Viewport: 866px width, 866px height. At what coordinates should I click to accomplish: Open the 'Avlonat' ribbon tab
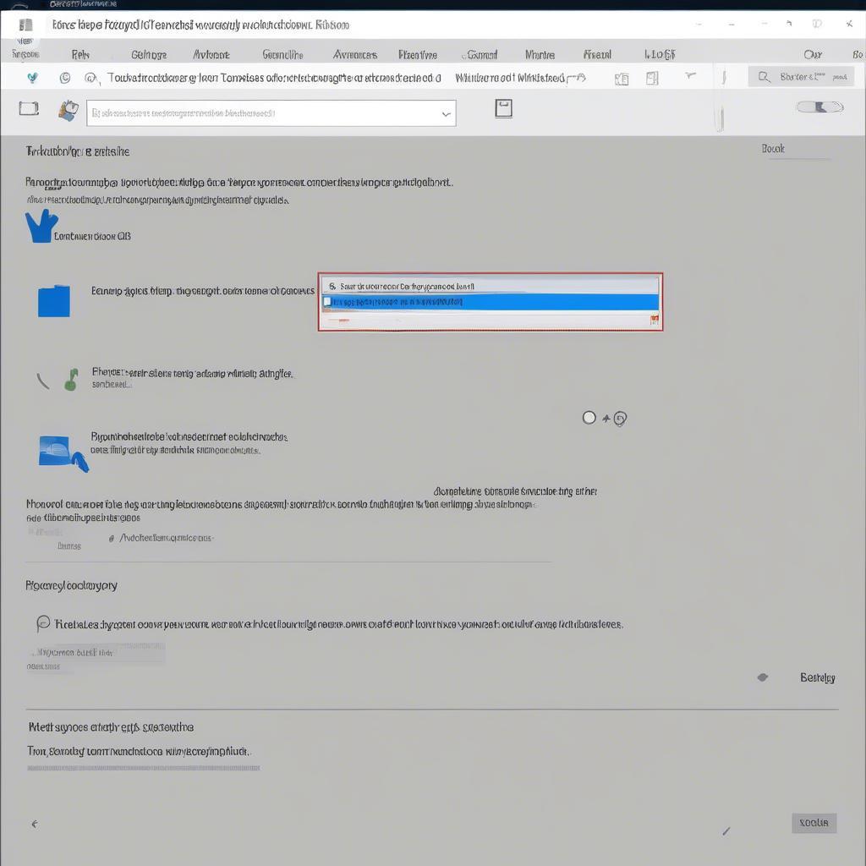[211, 55]
